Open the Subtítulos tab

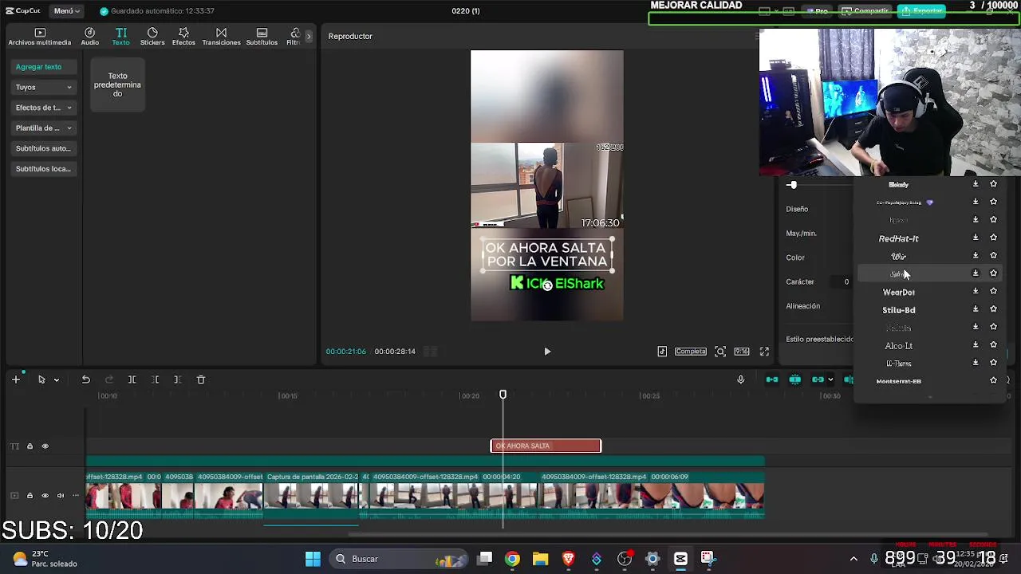click(x=262, y=37)
